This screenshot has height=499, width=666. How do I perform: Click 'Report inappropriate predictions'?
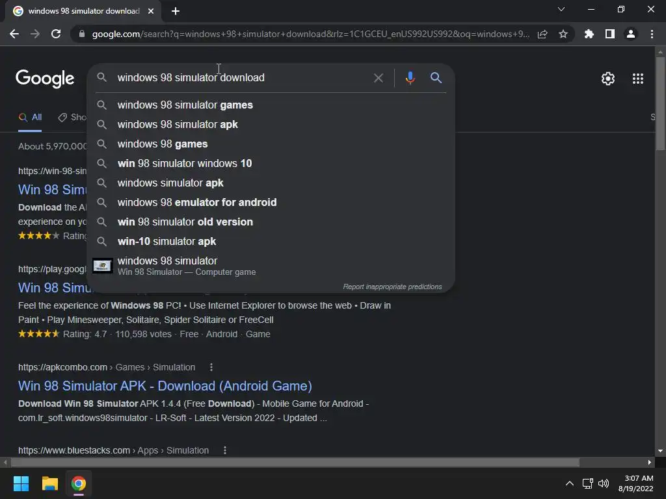392,287
